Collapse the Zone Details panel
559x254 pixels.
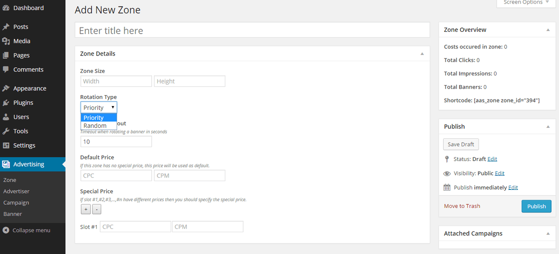[x=422, y=54]
